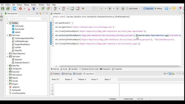This screenshot has width=185, height=104.
Task: Click the Debug run bug icon
Action: [110, 8]
